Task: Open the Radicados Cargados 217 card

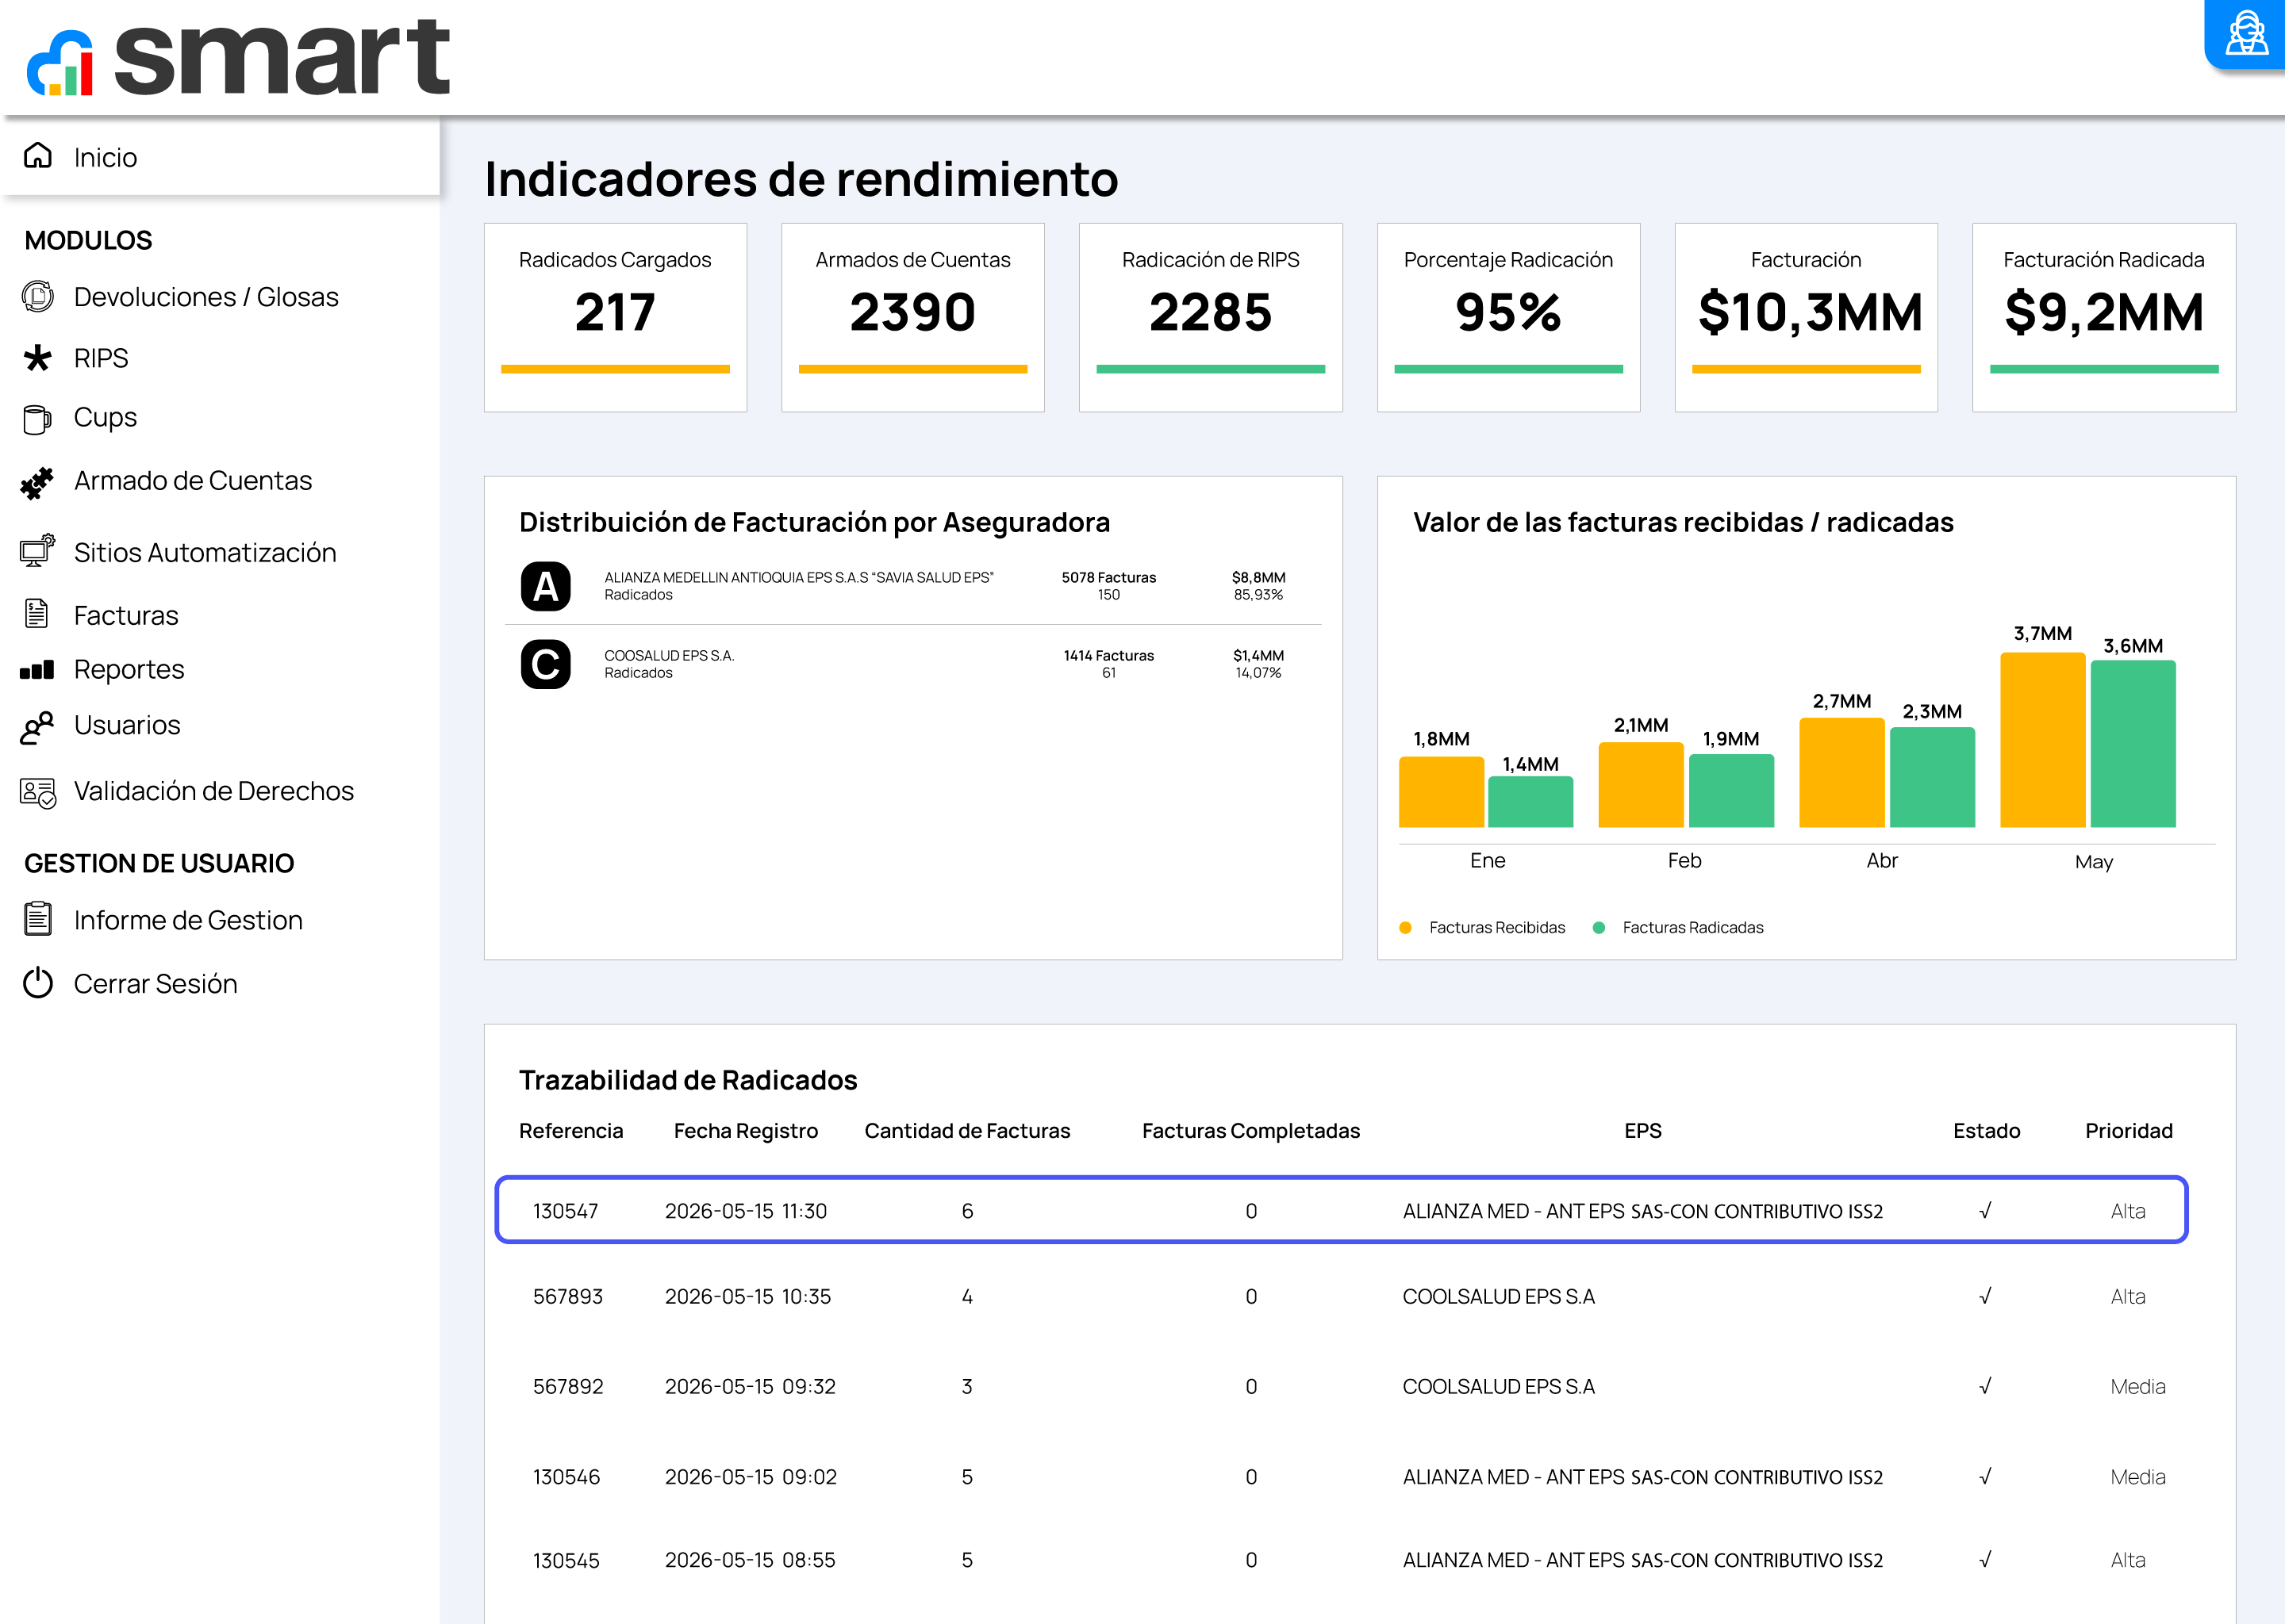Action: coord(615,317)
